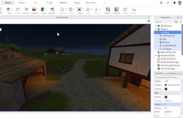Open the Script dropdown arrow
The image size is (183, 118).
tap(46, 9)
